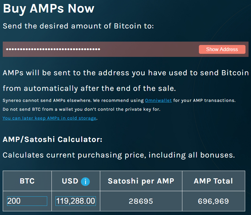Click the private key warning sentence
Image resolution: width=251 pixels, height=215 pixels.
point(82,109)
